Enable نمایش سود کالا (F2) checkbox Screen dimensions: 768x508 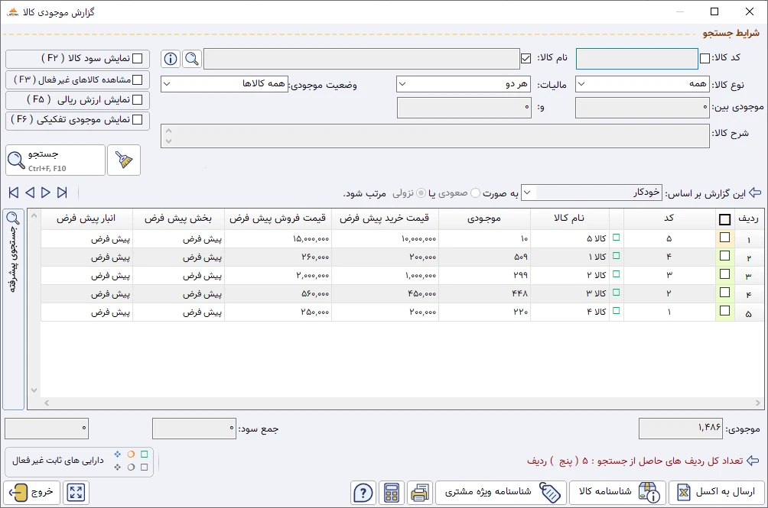pyautogui.click(x=138, y=59)
